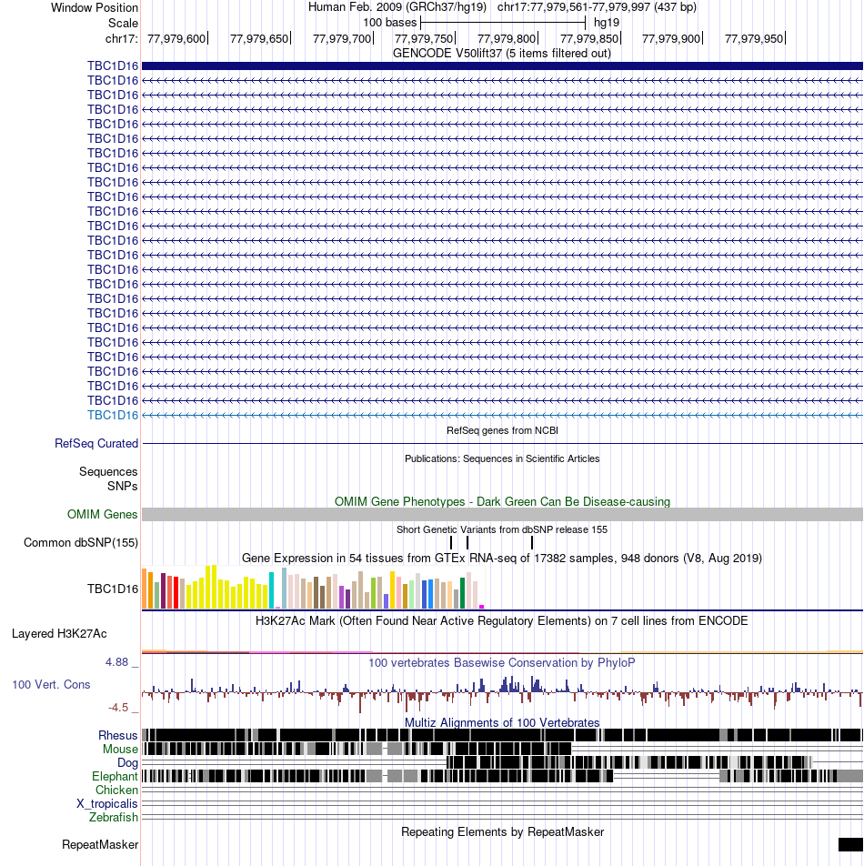864x866 pixels.
Task: Click the PhyloP conservation wiggle graph
Action: pyautogui.click(x=502, y=693)
